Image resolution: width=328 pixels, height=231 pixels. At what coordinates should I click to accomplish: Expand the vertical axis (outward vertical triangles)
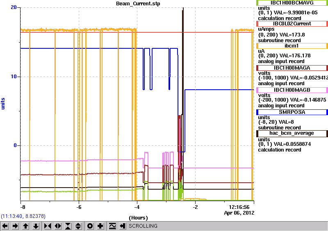tap(78, 226)
